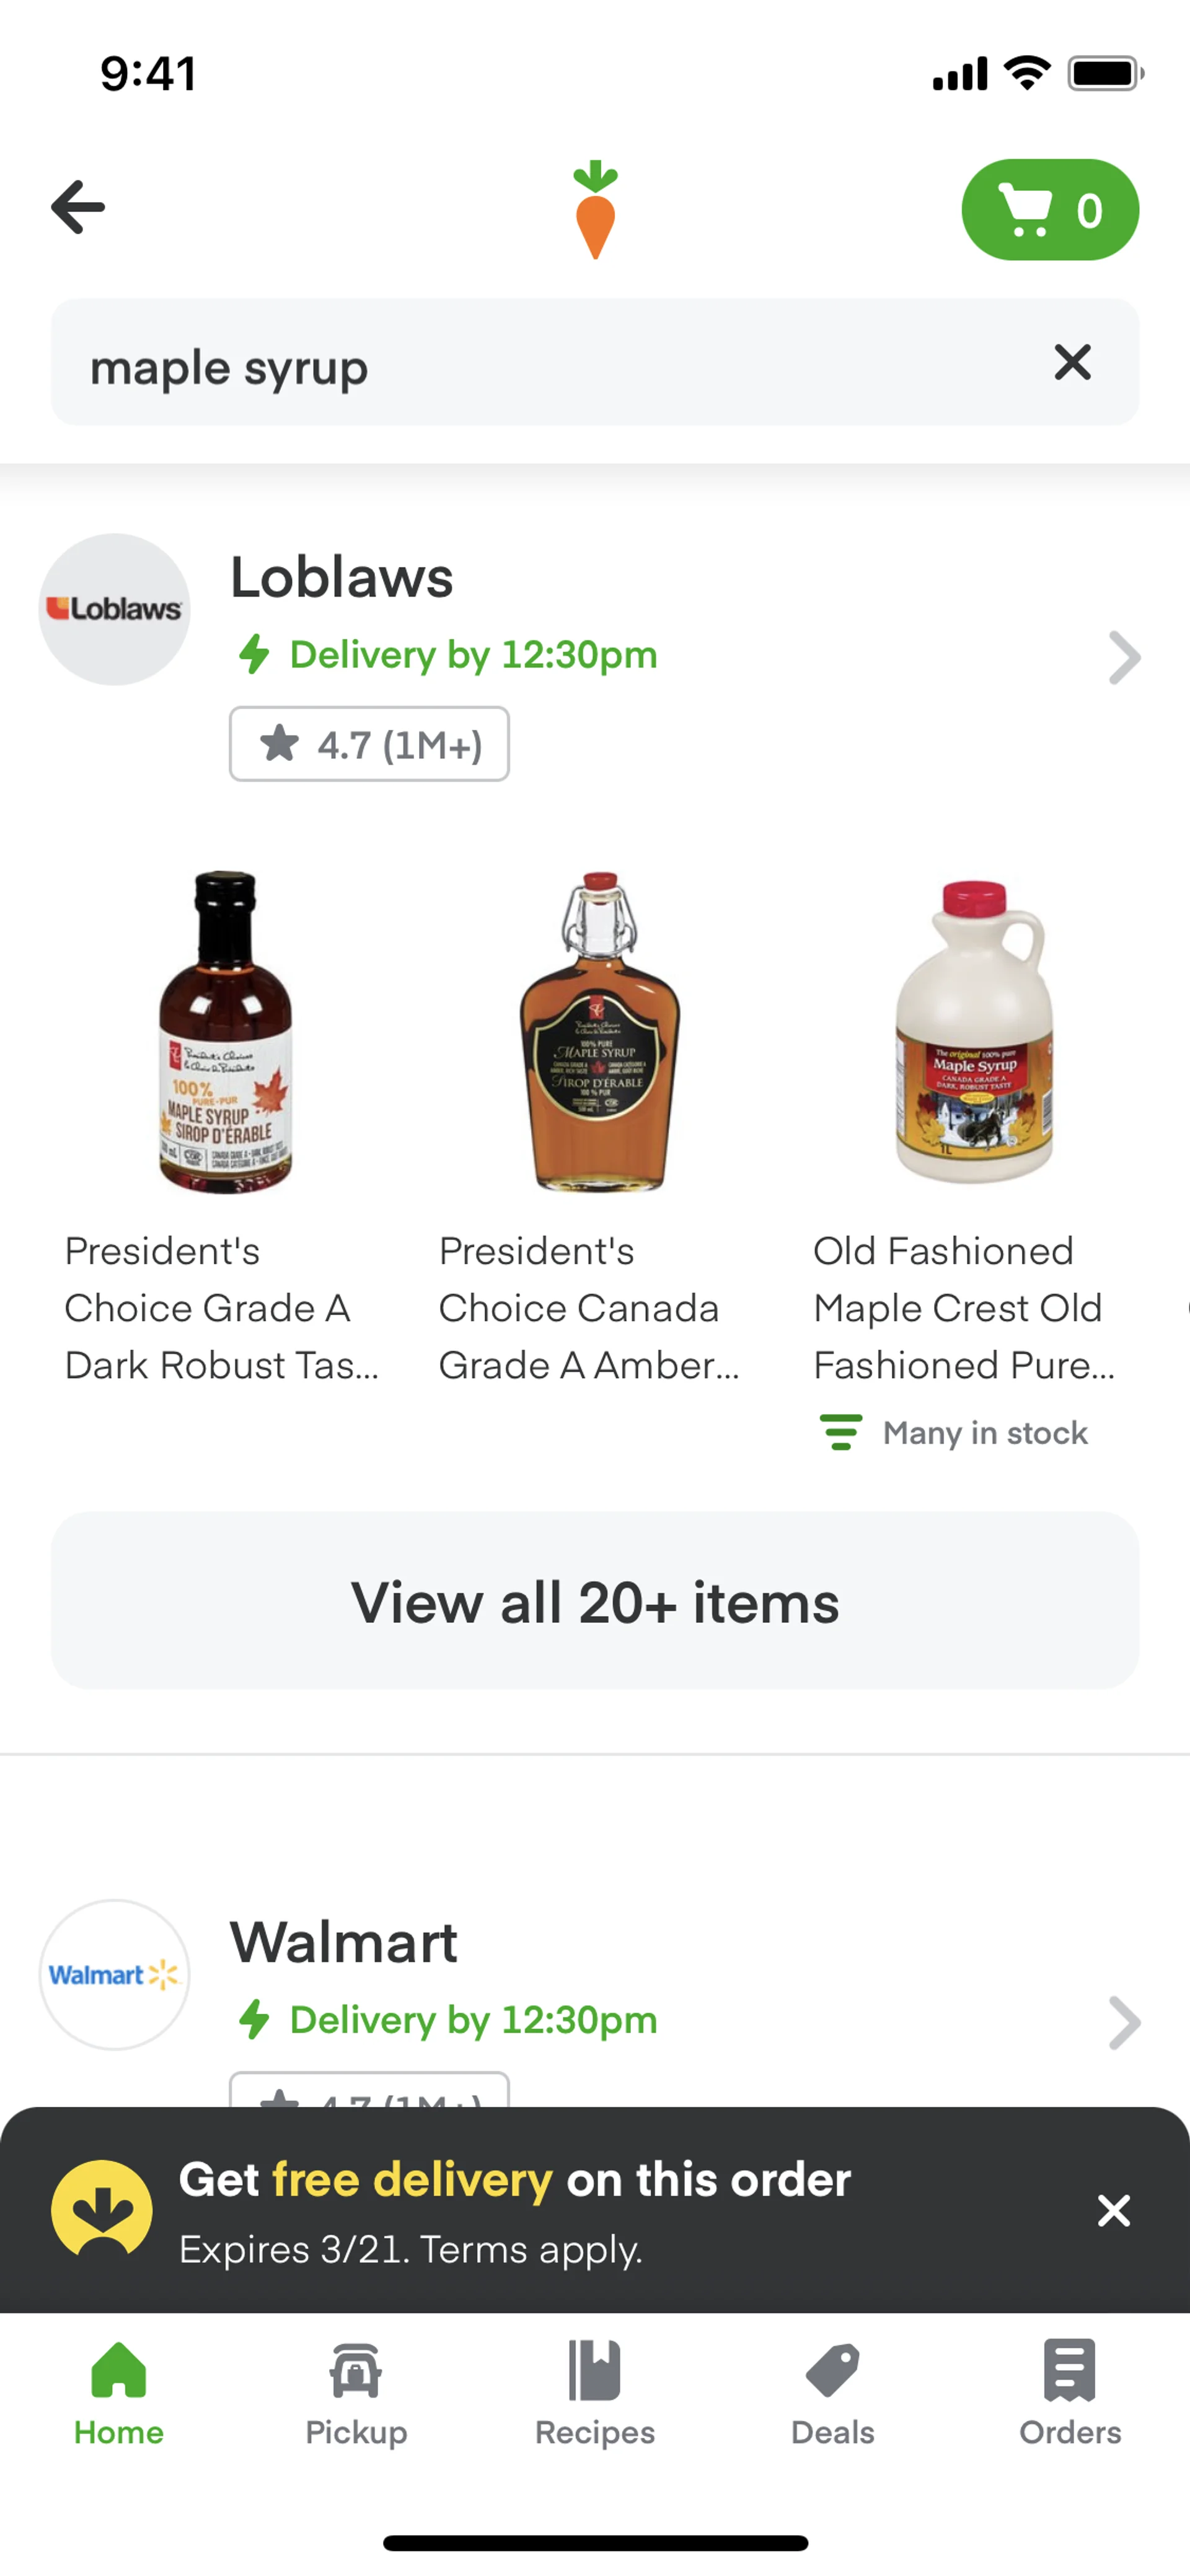Viewport: 1190px width, 2576px height.
Task: Open Loblaws 4.7 rating badge
Action: [369, 744]
